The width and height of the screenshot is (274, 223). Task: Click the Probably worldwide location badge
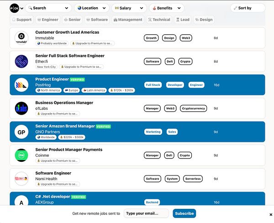point(52,43)
